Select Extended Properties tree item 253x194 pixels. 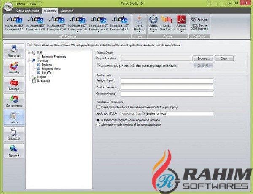[x=54, y=57]
